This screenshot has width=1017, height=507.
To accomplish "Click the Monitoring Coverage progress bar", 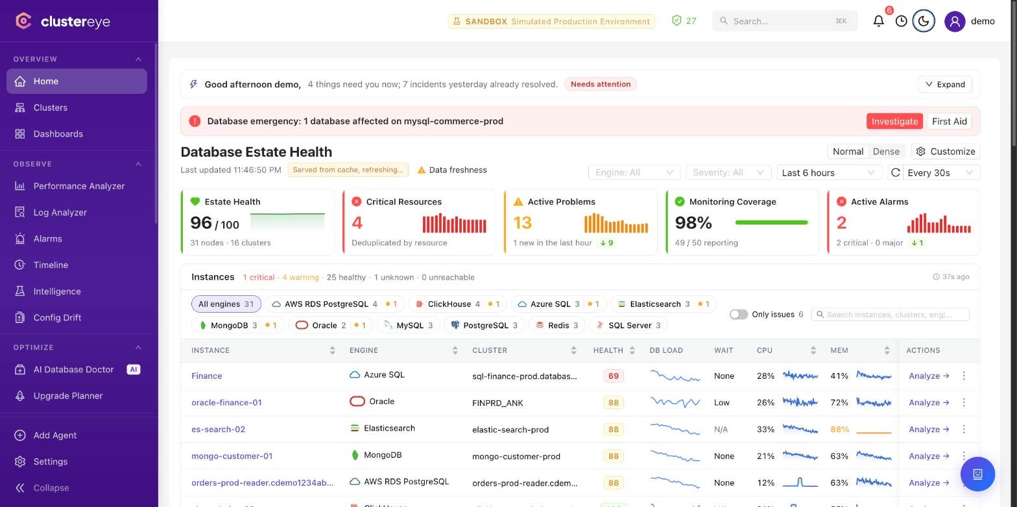I will [x=772, y=223].
